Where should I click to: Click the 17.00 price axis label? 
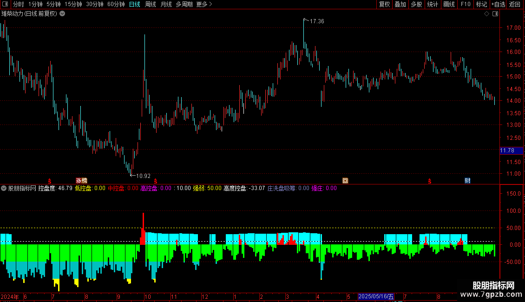click(x=513, y=28)
